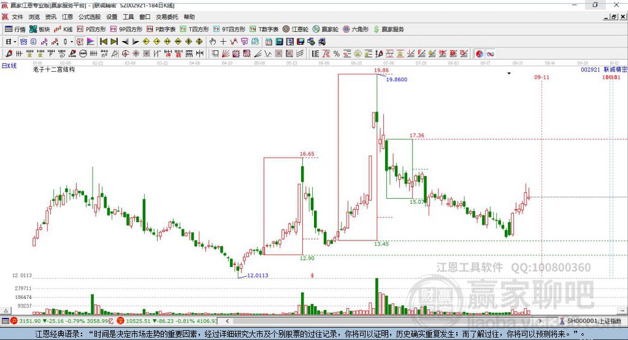This screenshot has height=340, width=628.
Task: Click the 行情 toolbar button
Action: pos(15,29)
